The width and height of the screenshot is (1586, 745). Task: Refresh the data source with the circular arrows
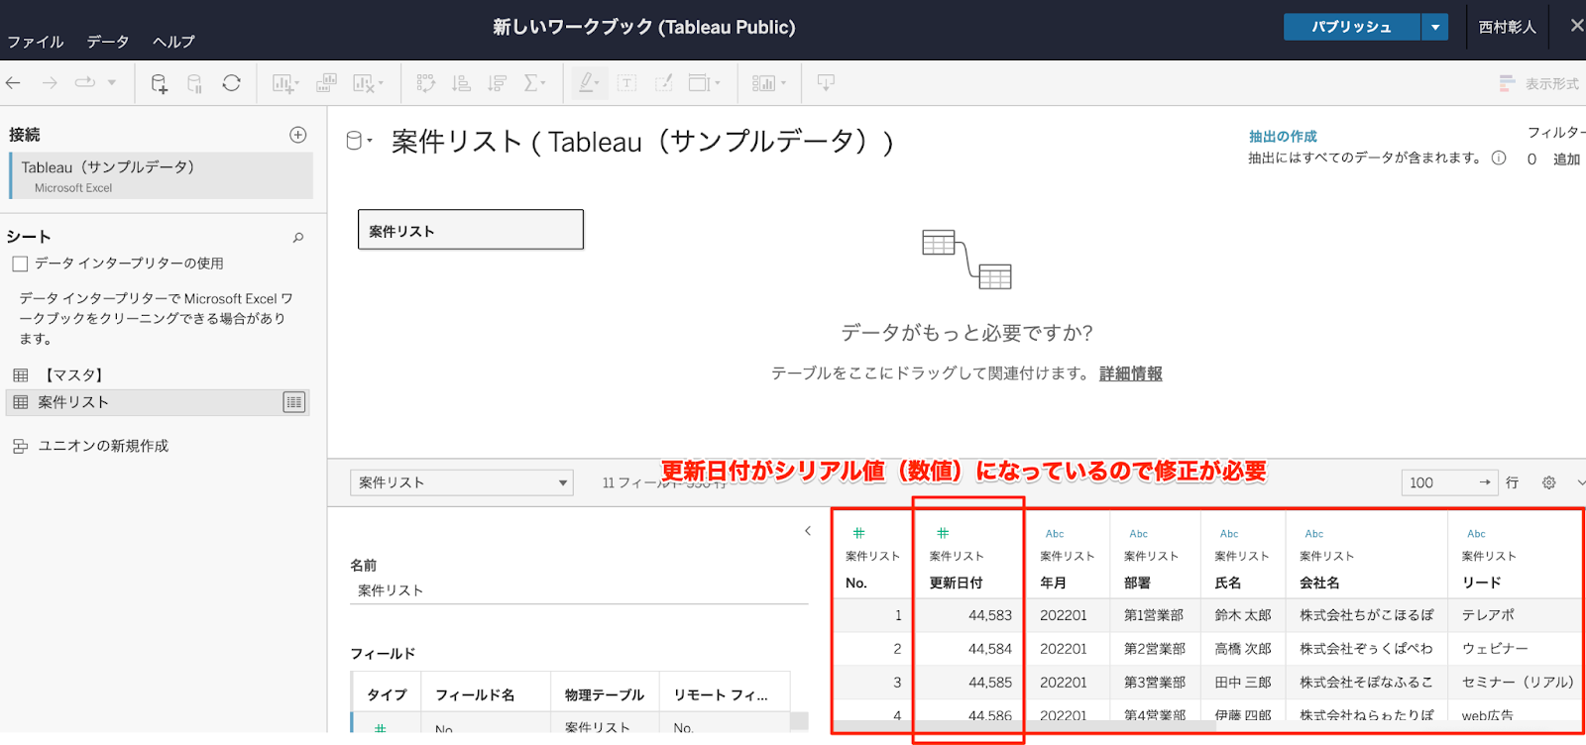coord(232,83)
